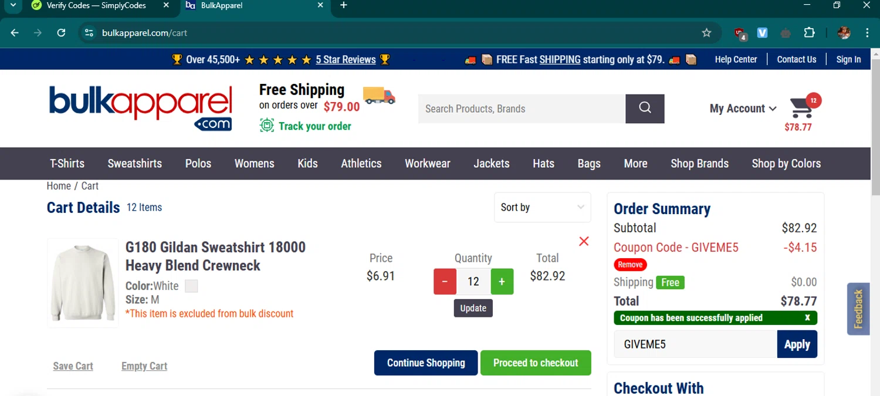Open Shop by Colors menu
Screen dimensions: 880x396
coord(786,164)
